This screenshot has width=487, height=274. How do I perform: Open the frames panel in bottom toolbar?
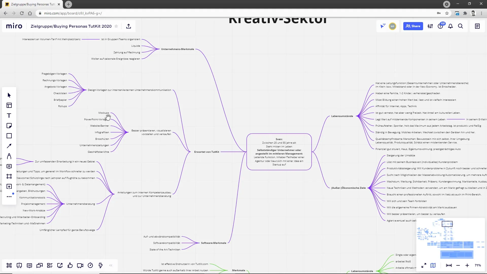[x=9, y=265]
